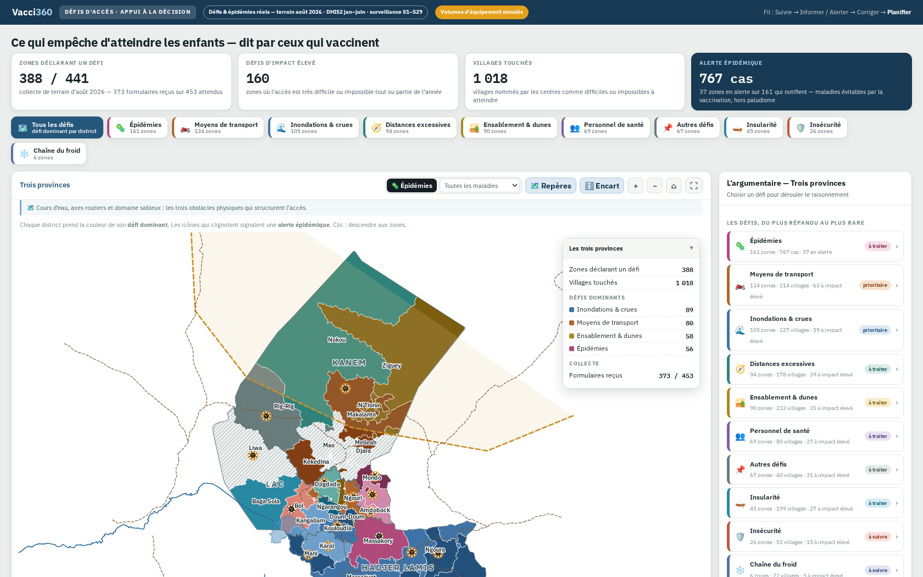
Task: Expand the Moyens de transport card chevron
Action: [x=897, y=285]
